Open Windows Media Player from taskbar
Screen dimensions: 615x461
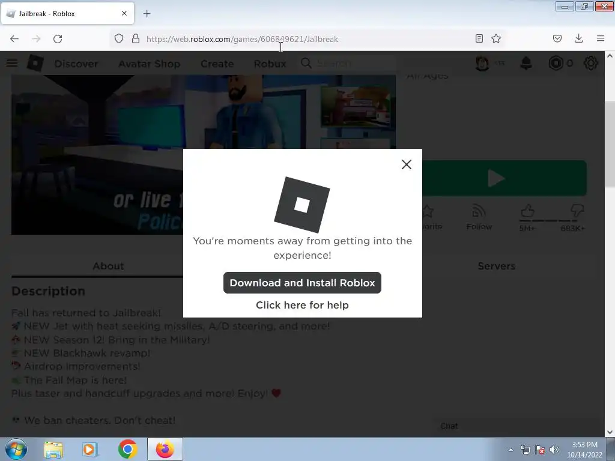[x=89, y=450]
